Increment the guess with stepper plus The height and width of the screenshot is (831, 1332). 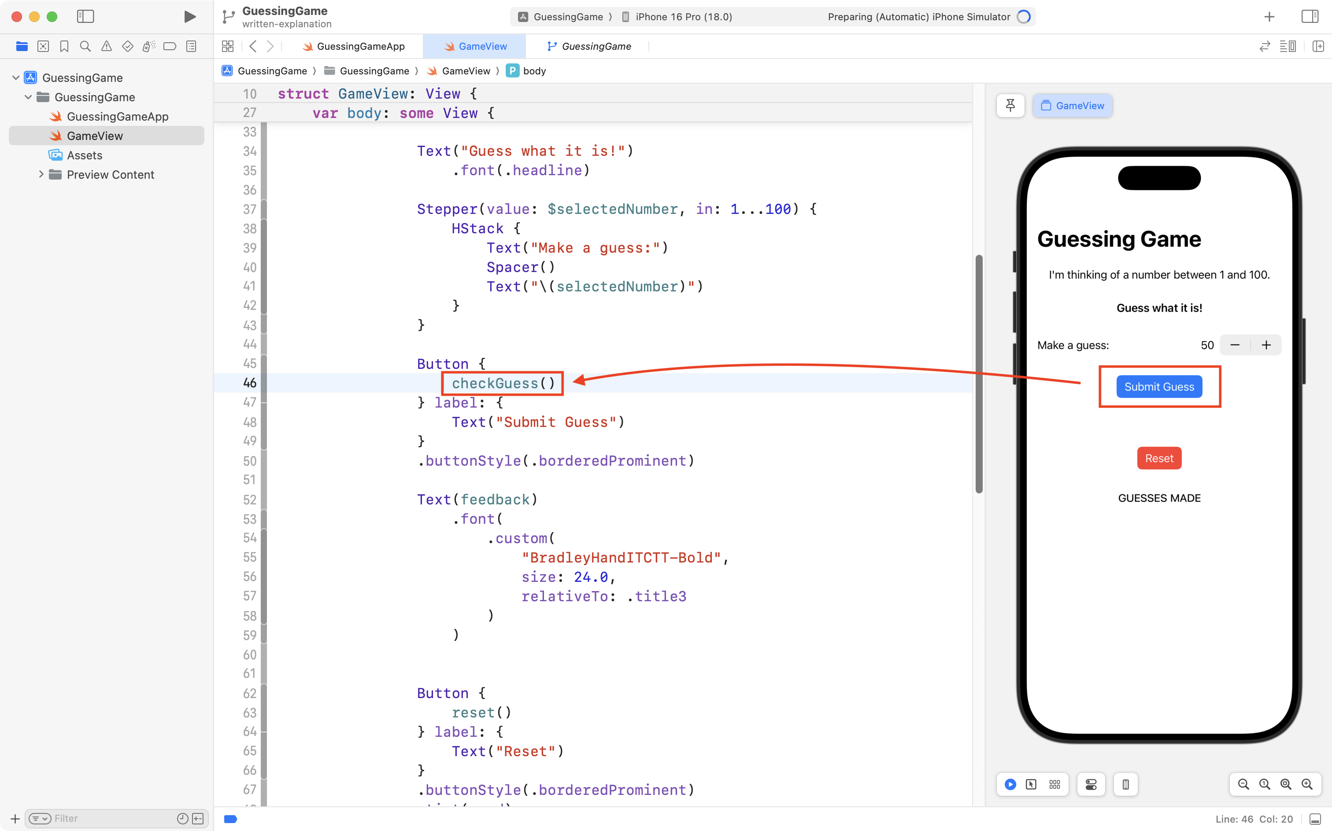click(1266, 345)
